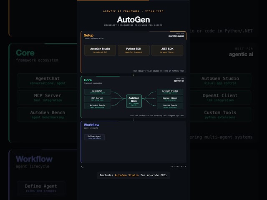This screenshot has height=200, width=267.
Task: Click 'Central orchestration powering multi-agent systems' note in the center panel
Action: tap(157, 116)
